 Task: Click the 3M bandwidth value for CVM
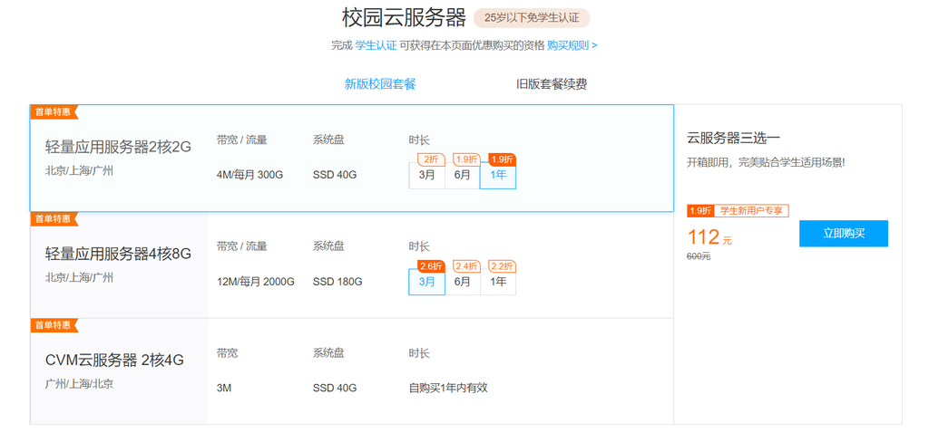click(x=224, y=388)
